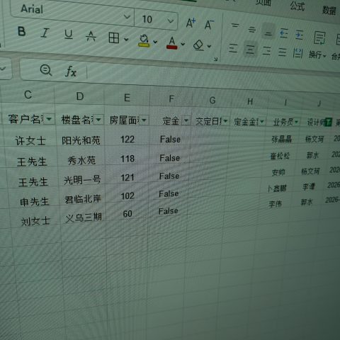The image size is (340, 340).
Task: Click the 换行 wrap button
Action: pyautogui.click(x=317, y=55)
